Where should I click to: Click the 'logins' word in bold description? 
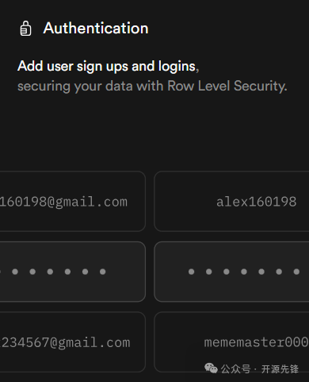click(177, 67)
